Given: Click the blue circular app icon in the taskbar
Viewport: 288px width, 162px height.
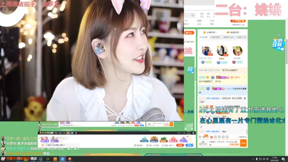Looking at the screenshot, I should coord(62,159).
